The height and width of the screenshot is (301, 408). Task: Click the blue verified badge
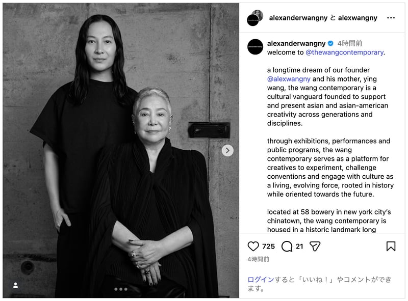(330, 43)
